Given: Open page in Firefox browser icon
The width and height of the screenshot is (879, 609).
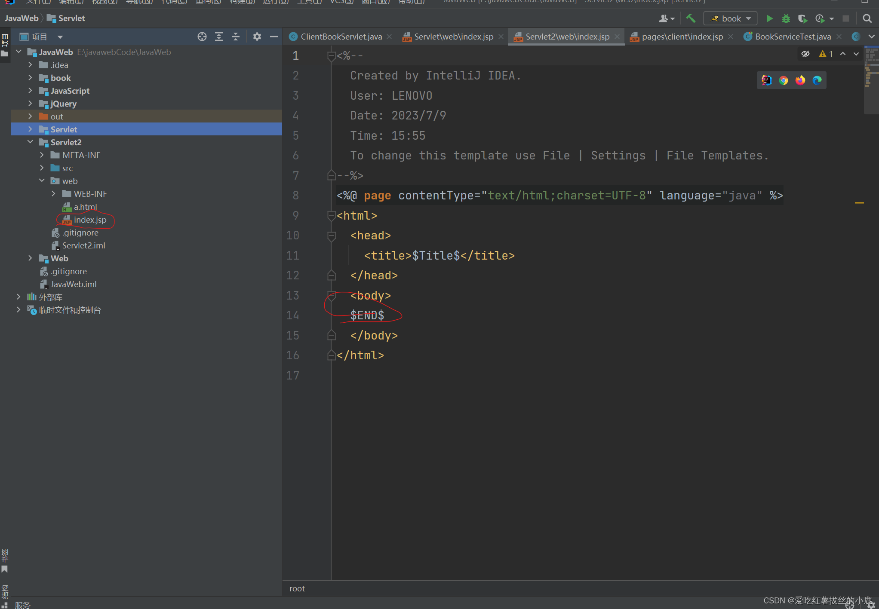Looking at the screenshot, I should click(800, 80).
